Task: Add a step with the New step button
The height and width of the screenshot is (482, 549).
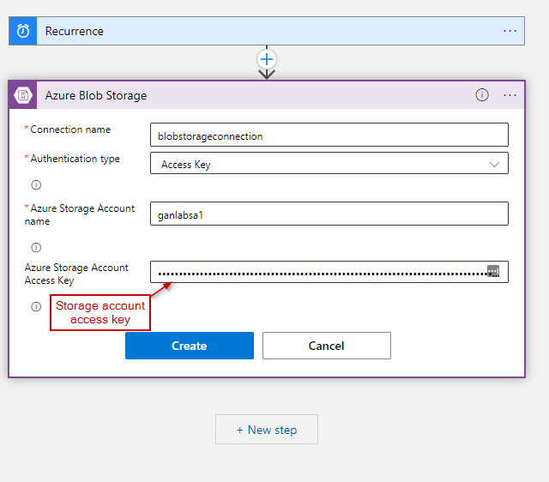Action: click(267, 430)
